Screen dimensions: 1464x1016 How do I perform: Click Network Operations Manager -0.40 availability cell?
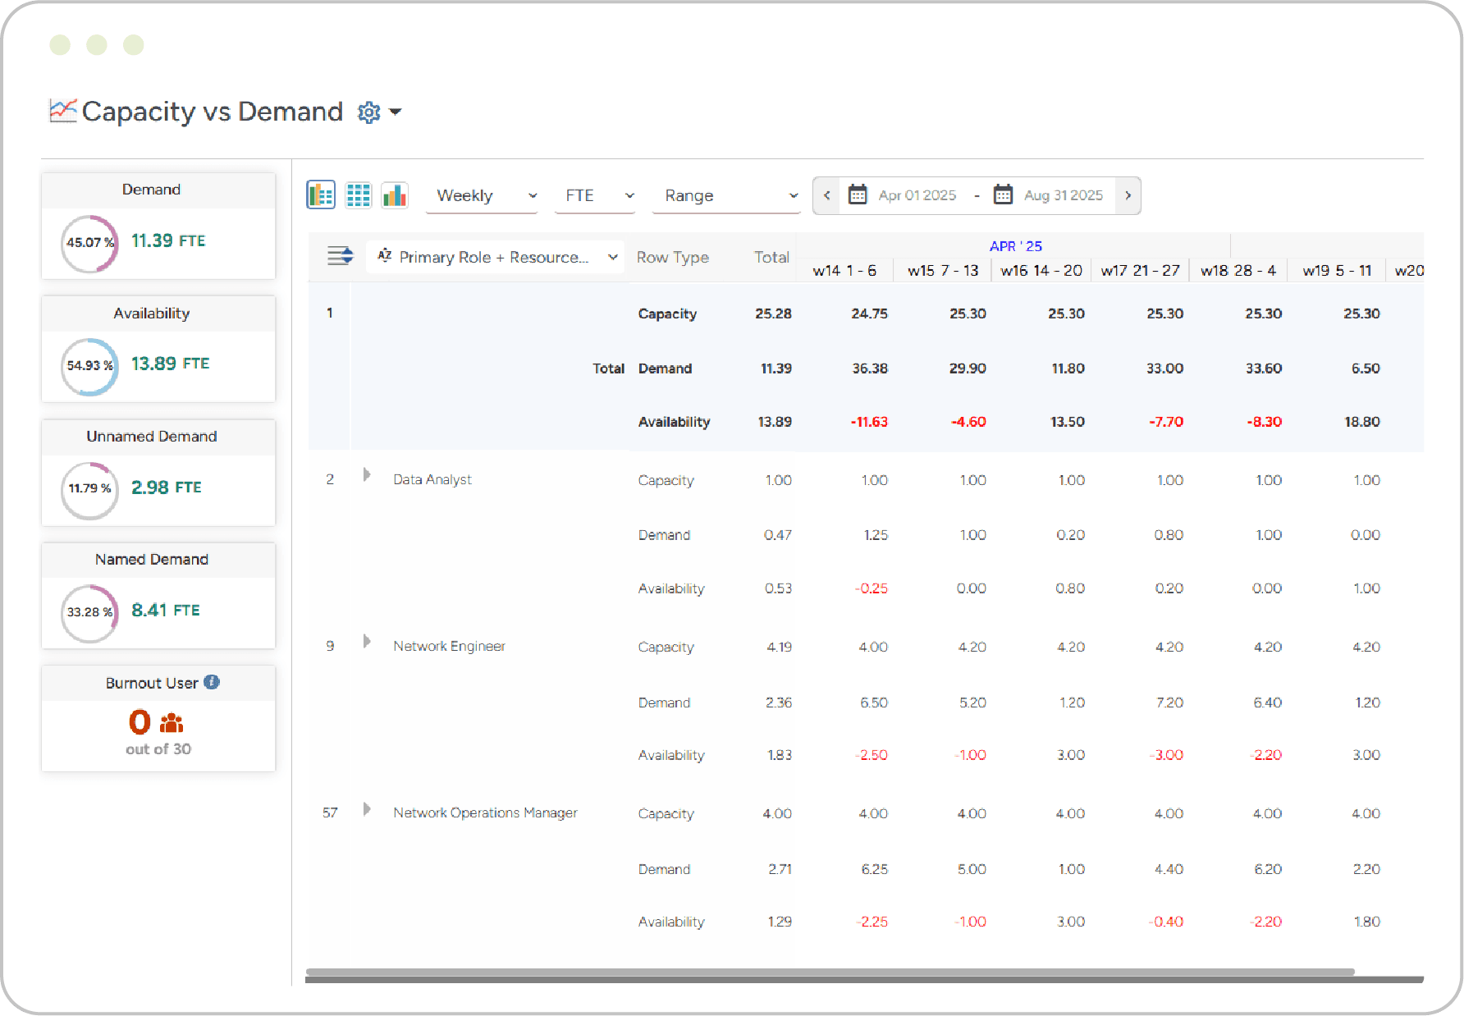(1166, 922)
